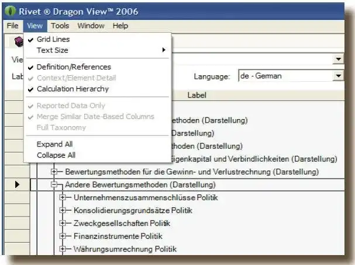Choose Collapse All from View menu

[97, 155]
